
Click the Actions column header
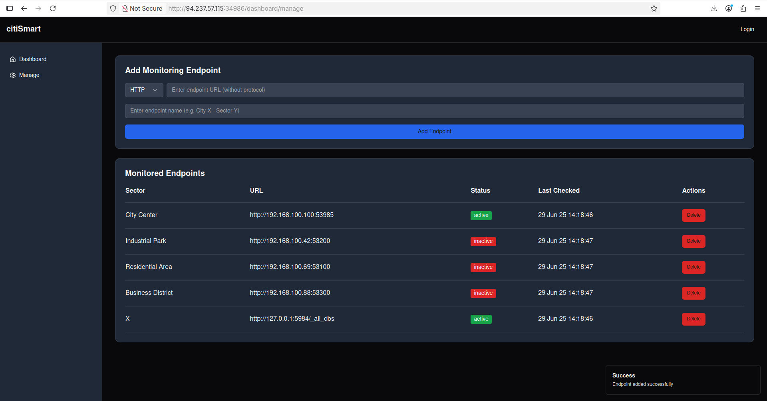tap(693, 191)
